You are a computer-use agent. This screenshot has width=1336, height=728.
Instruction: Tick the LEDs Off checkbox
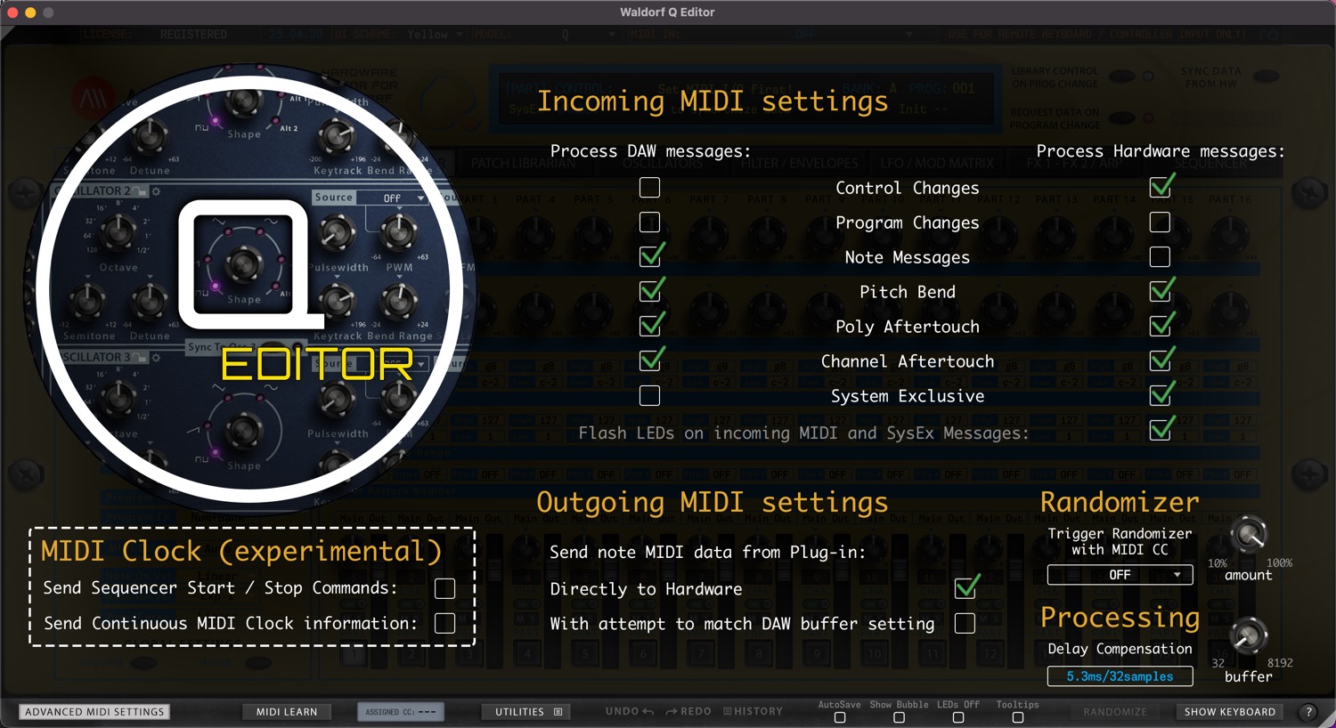(958, 717)
